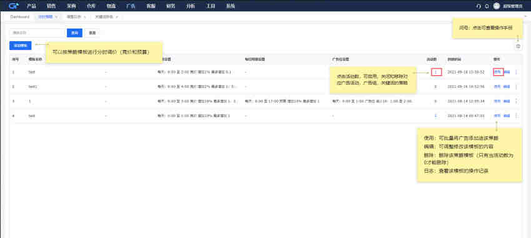The height and width of the screenshot is (238, 531).
Task: Click the template name test1
Action: (33, 87)
